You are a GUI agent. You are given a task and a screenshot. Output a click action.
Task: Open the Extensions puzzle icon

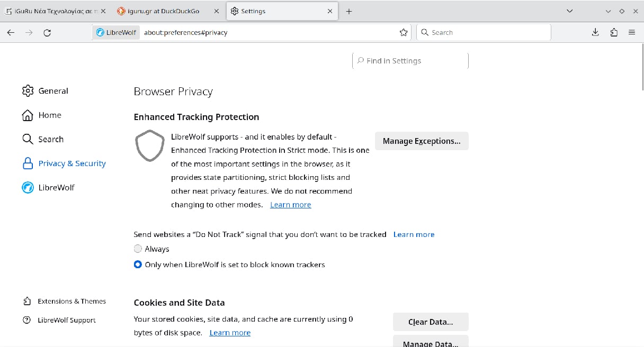[614, 33]
